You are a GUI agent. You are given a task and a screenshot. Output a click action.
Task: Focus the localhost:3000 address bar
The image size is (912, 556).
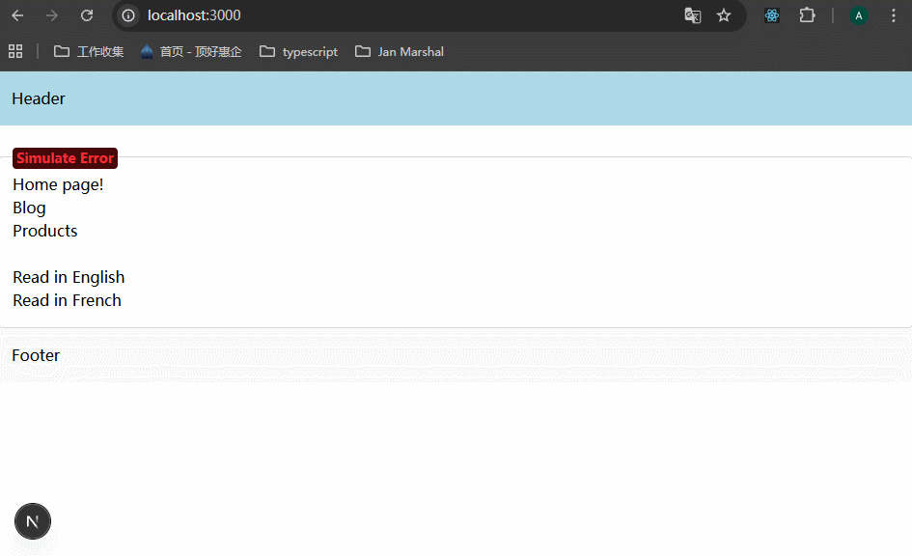point(386,15)
